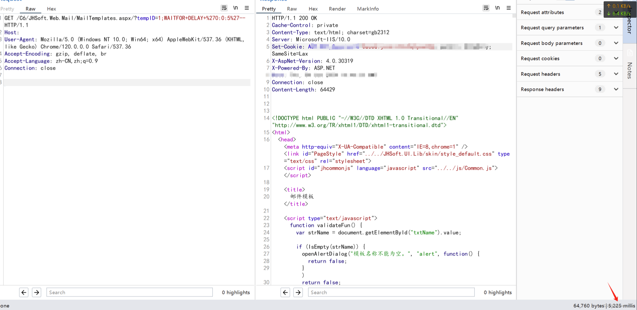Go to next match in Response search
637x310 pixels.
[x=298, y=292]
